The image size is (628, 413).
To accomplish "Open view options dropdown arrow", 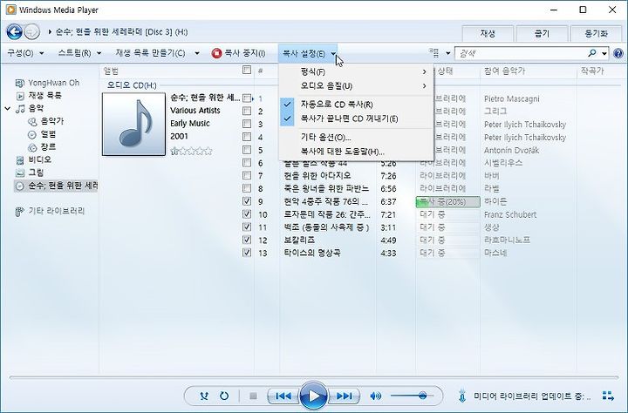I will pyautogui.click(x=448, y=53).
